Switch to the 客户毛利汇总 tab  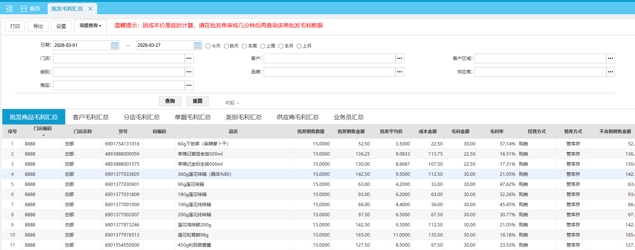(x=91, y=117)
